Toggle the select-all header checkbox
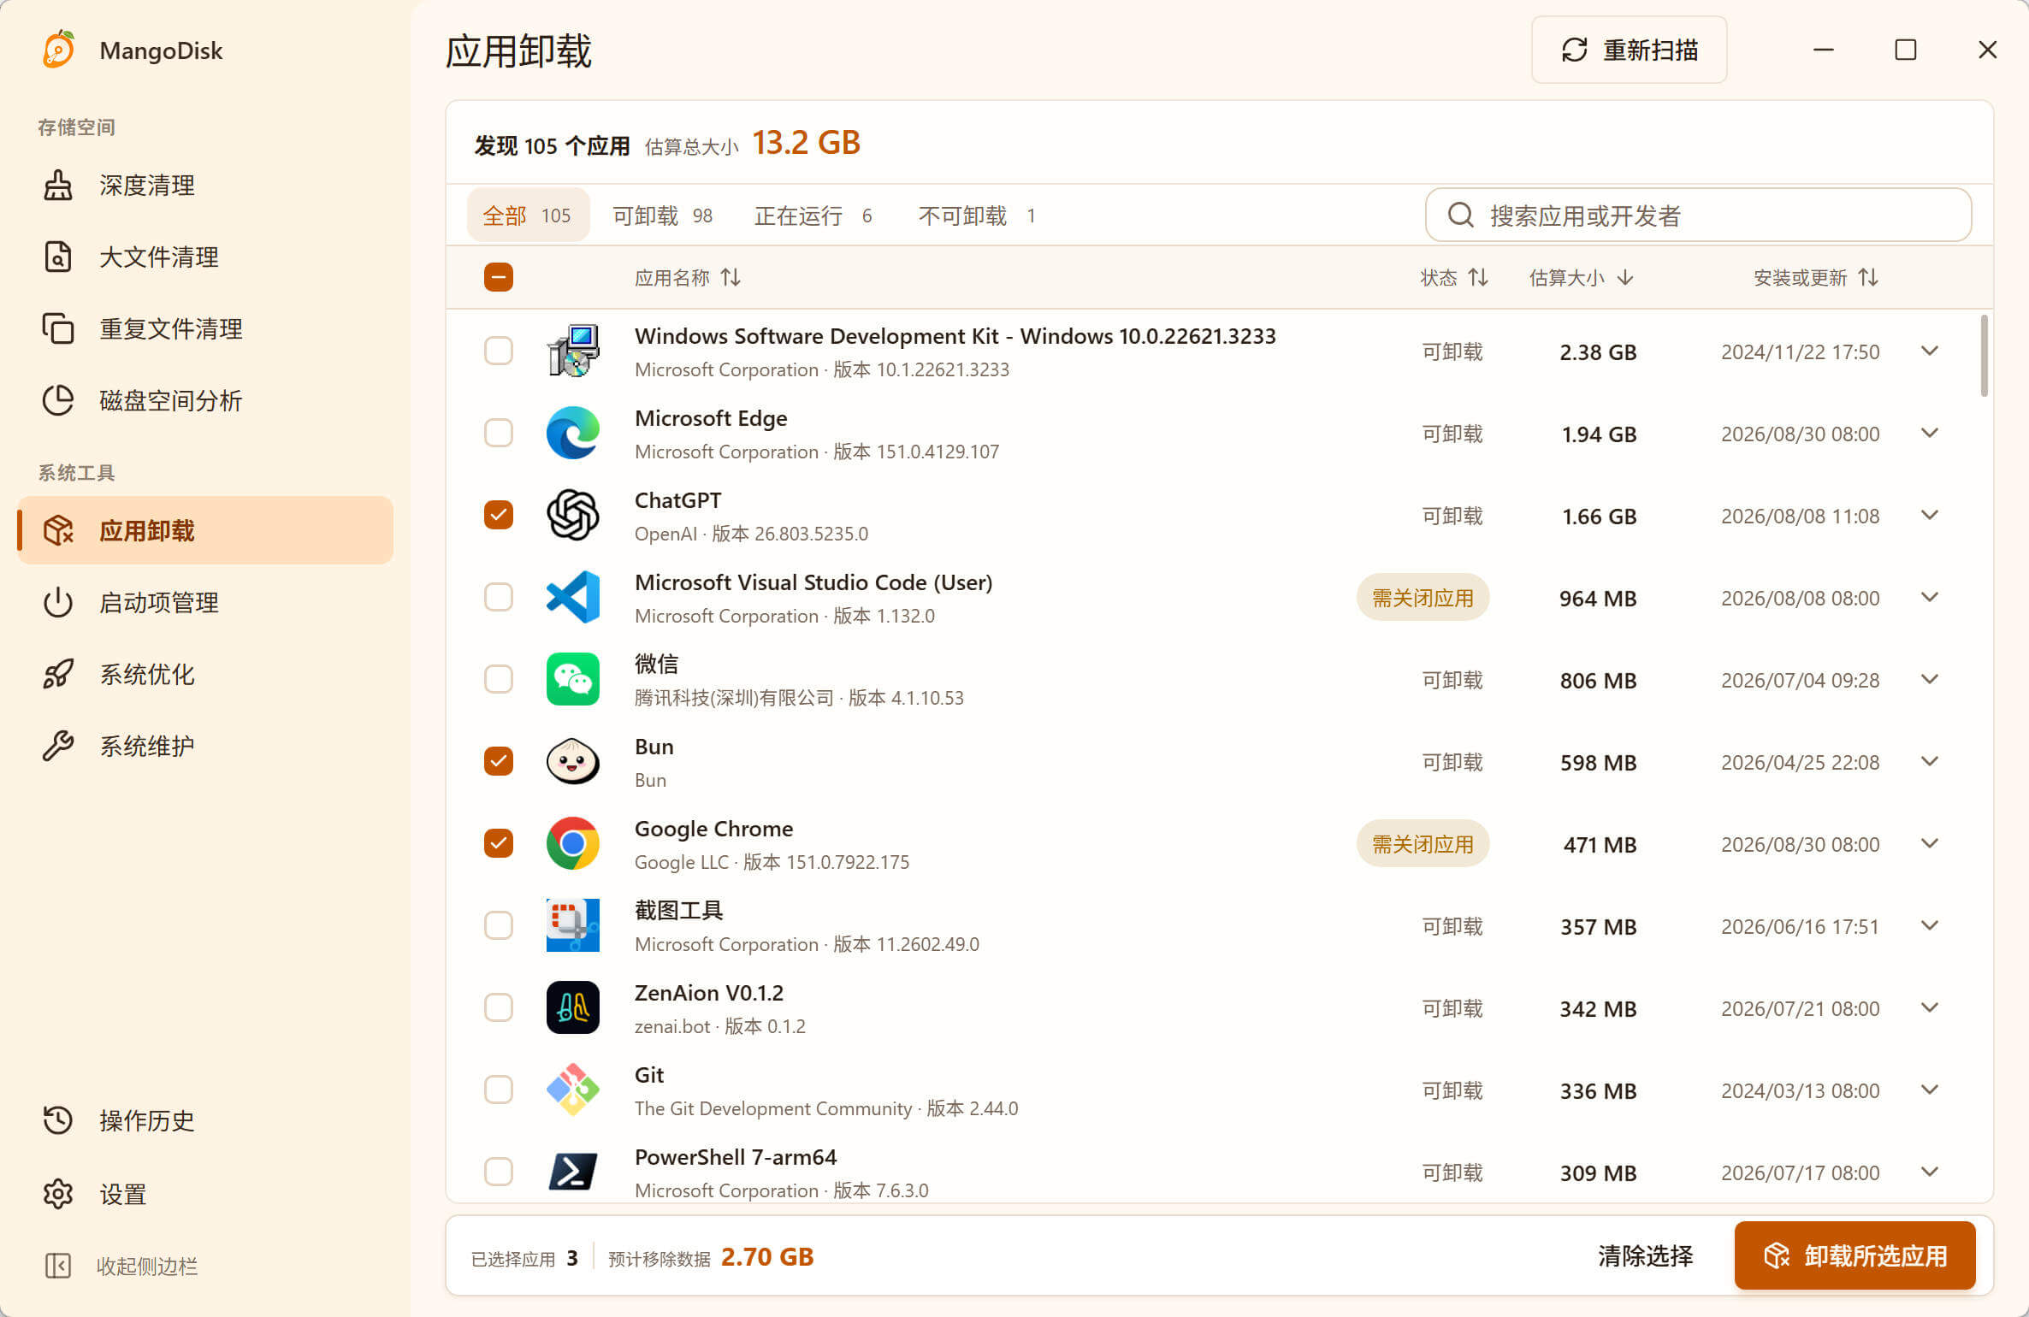This screenshot has width=2029, height=1317. [x=499, y=278]
